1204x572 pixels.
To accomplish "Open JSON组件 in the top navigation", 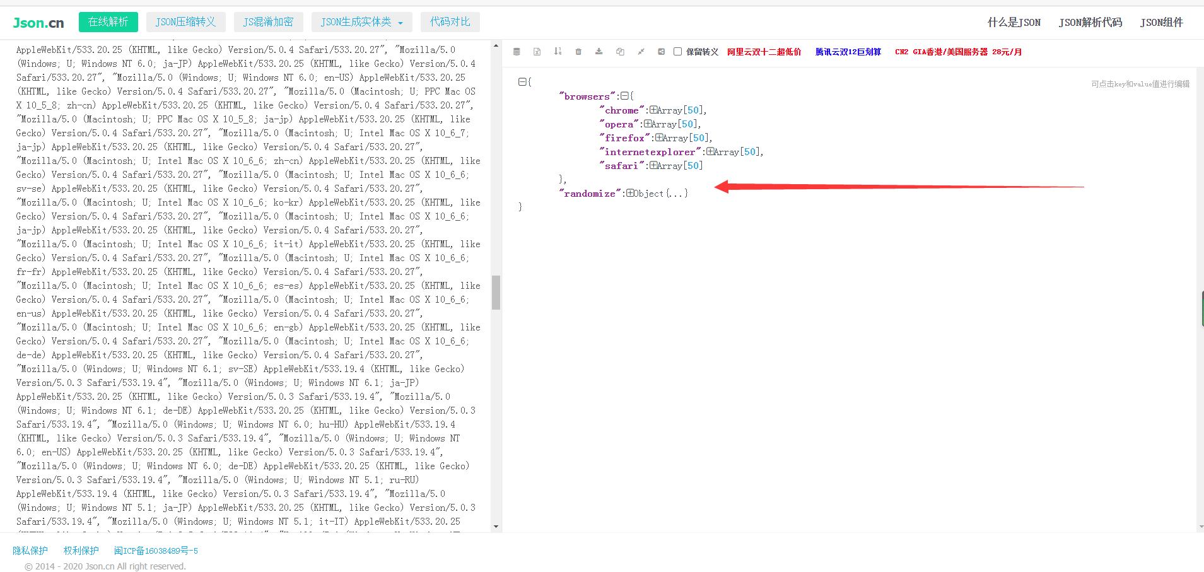I will tap(1162, 23).
